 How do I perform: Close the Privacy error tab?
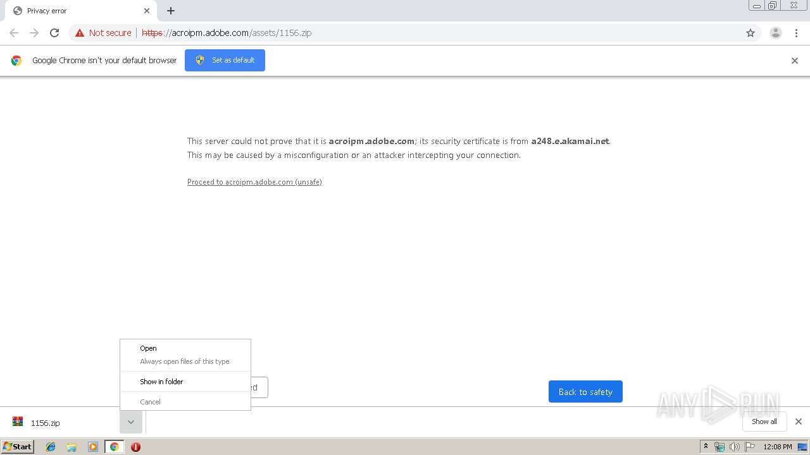coord(147,11)
